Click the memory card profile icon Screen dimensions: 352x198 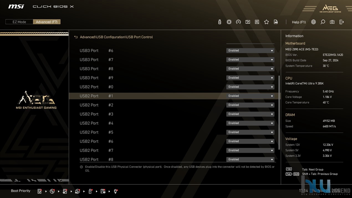248,22
